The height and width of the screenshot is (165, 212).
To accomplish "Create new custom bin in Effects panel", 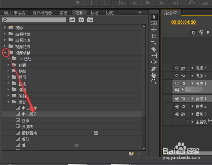I will click(x=131, y=154).
